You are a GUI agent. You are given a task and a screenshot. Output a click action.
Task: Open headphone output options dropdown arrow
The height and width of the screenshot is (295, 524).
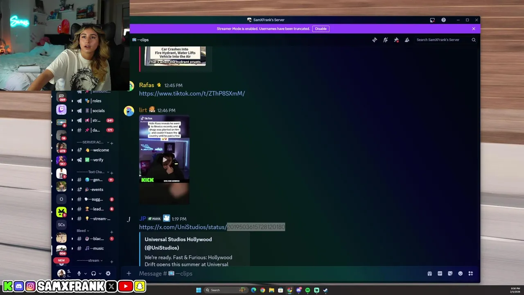pos(100,274)
